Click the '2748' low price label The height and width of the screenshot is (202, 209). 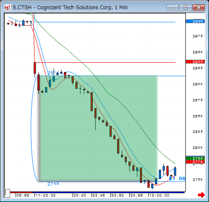[53, 184]
